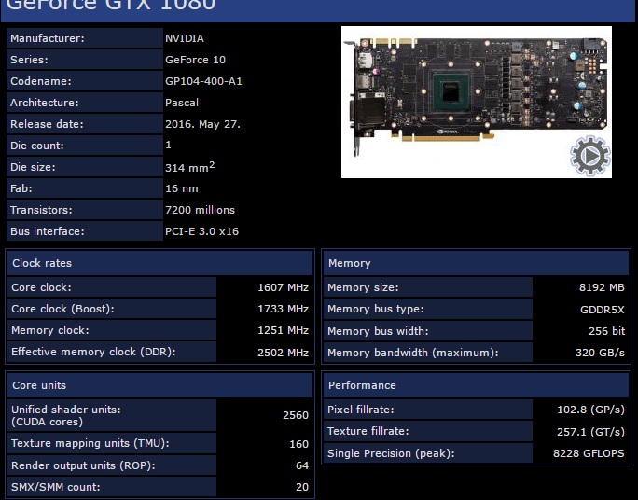Click the gear play icon on card image
The width and height of the screenshot is (638, 500).
tap(590, 156)
